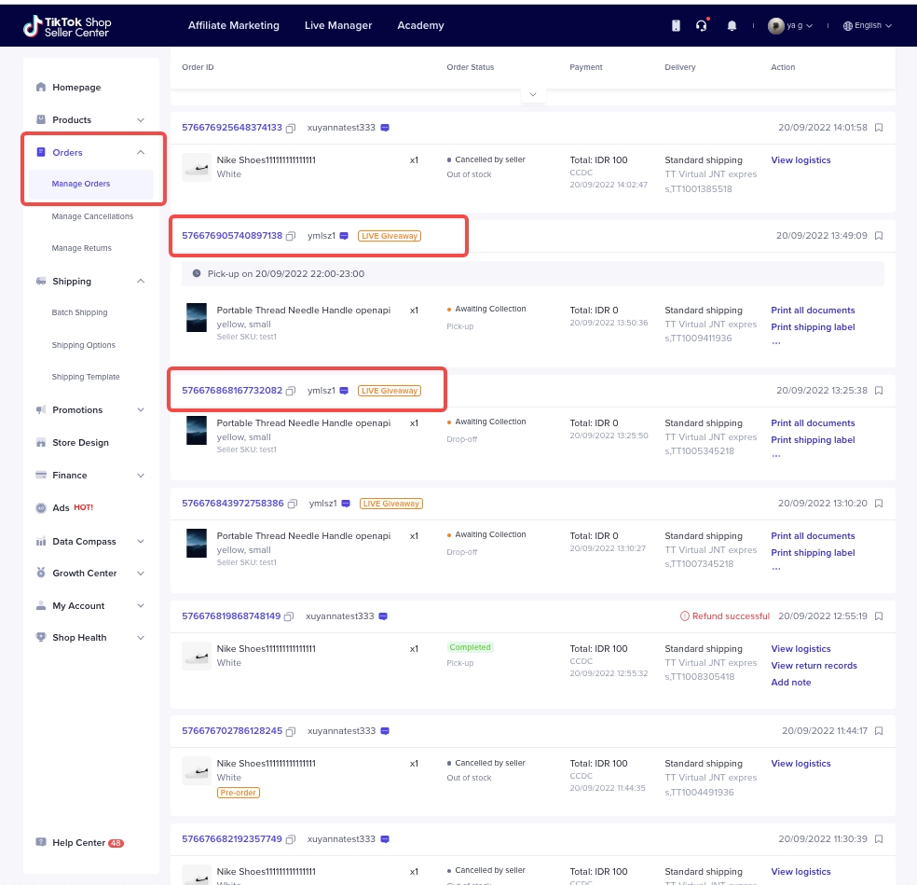This screenshot has height=885, width=917.
Task: Go to the Affiliate Marketing tab
Action: coord(233,26)
